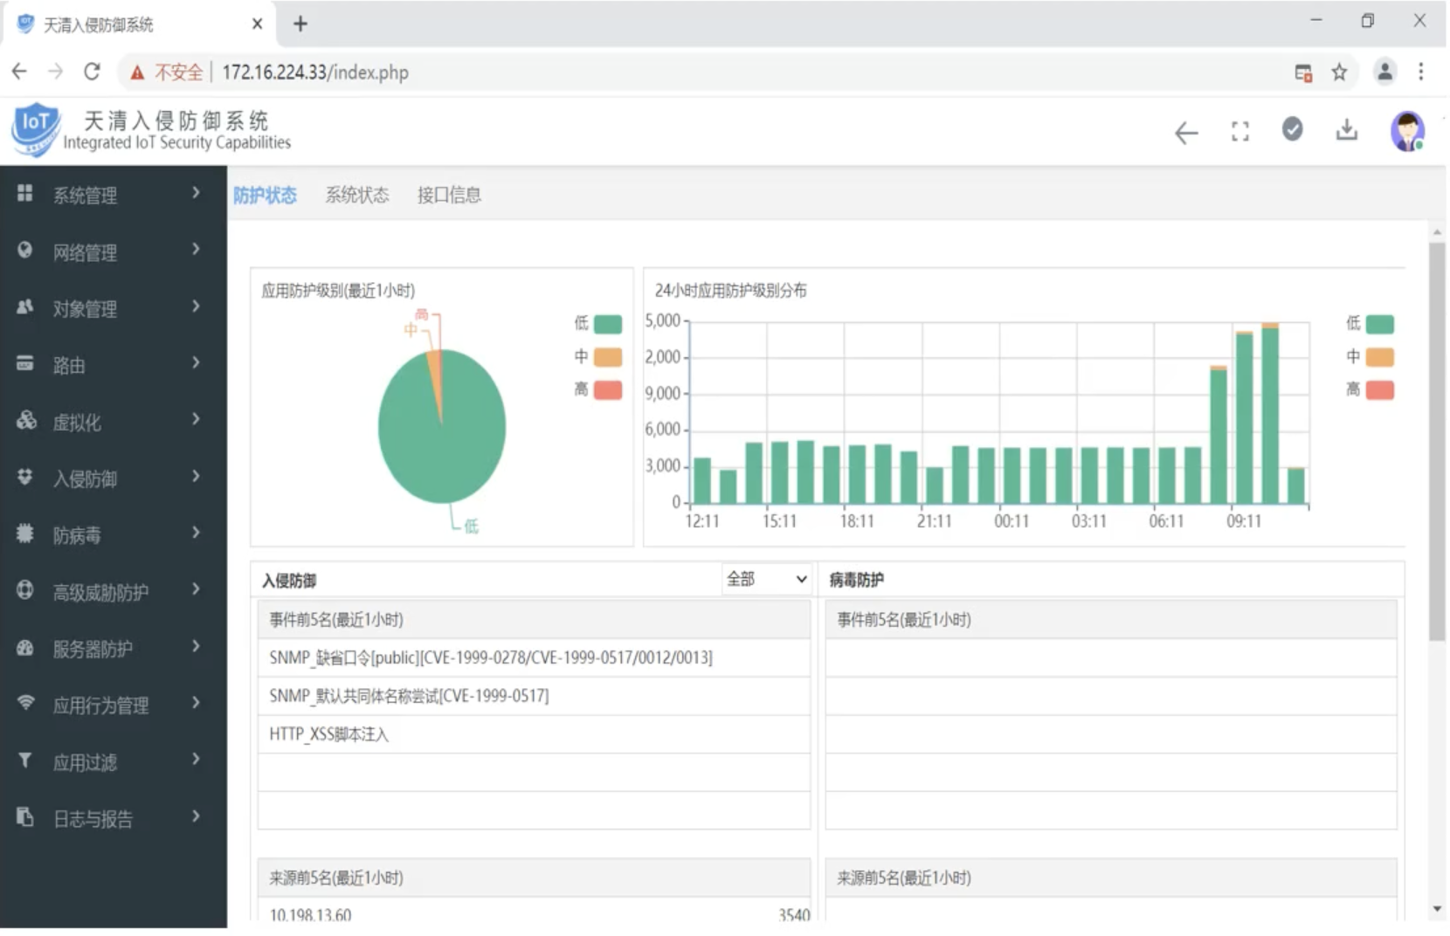Click the 应用过滤 funnel icon

[x=24, y=760]
